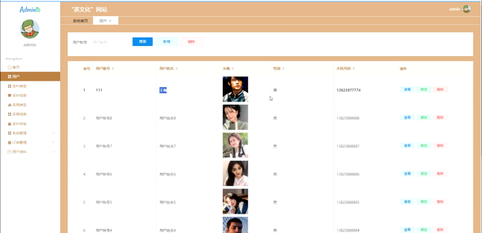Expand the 订单管理 submenu chevron

pos(53,142)
